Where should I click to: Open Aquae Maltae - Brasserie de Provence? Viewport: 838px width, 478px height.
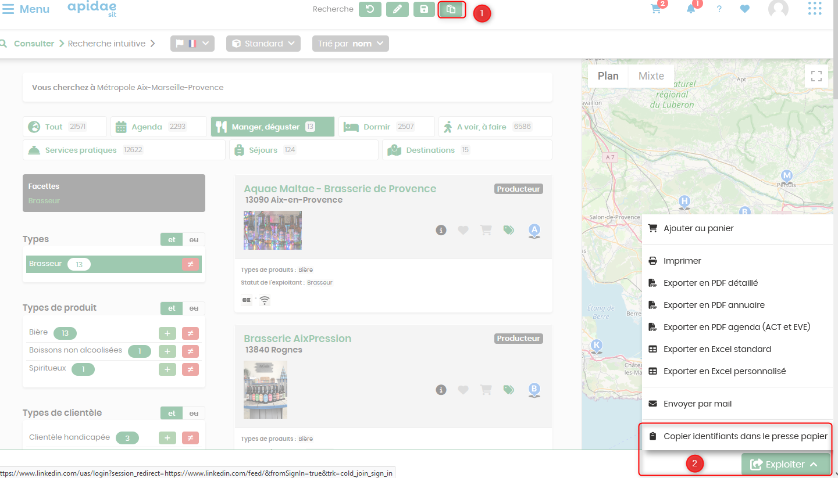point(340,189)
